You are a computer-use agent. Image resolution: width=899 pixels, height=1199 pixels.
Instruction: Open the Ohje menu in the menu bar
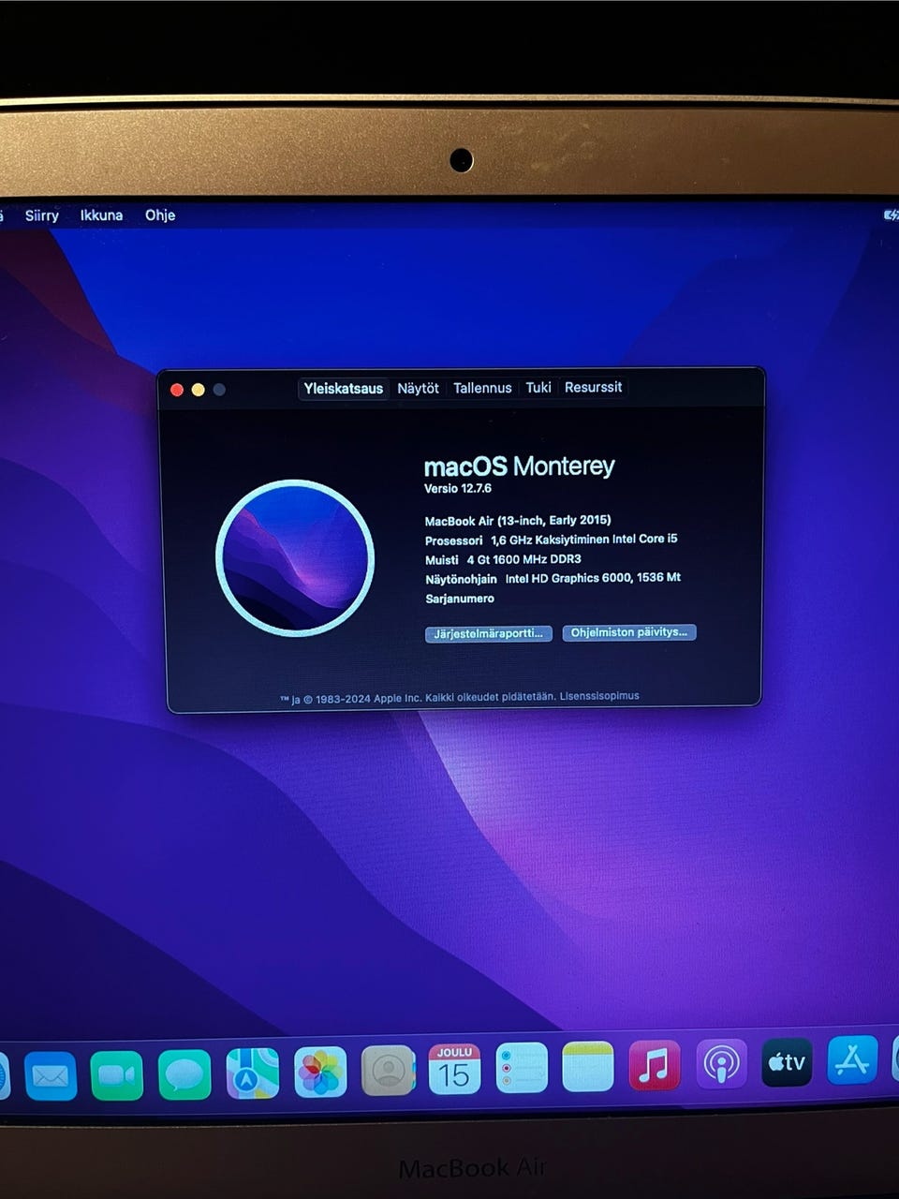click(x=160, y=215)
